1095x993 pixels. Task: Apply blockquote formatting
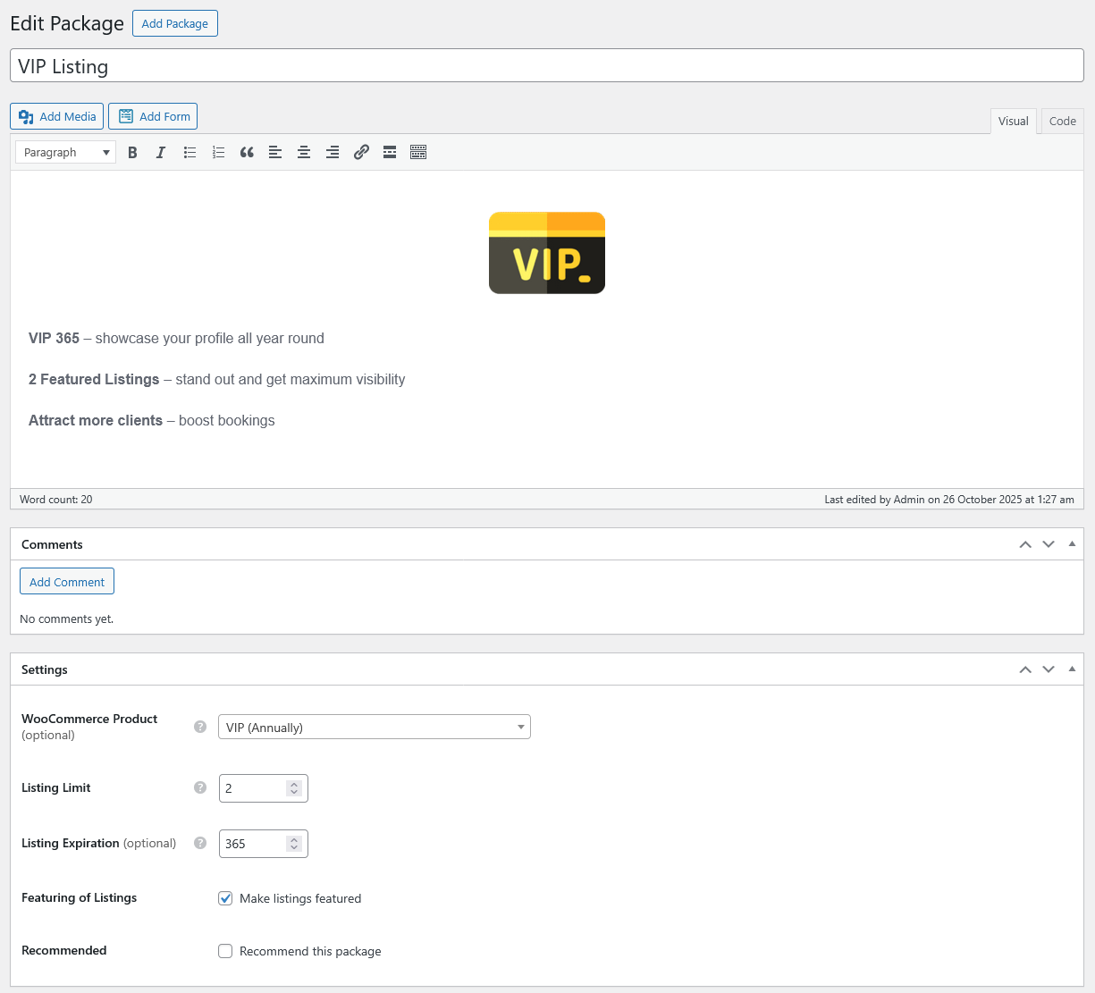[x=247, y=153]
